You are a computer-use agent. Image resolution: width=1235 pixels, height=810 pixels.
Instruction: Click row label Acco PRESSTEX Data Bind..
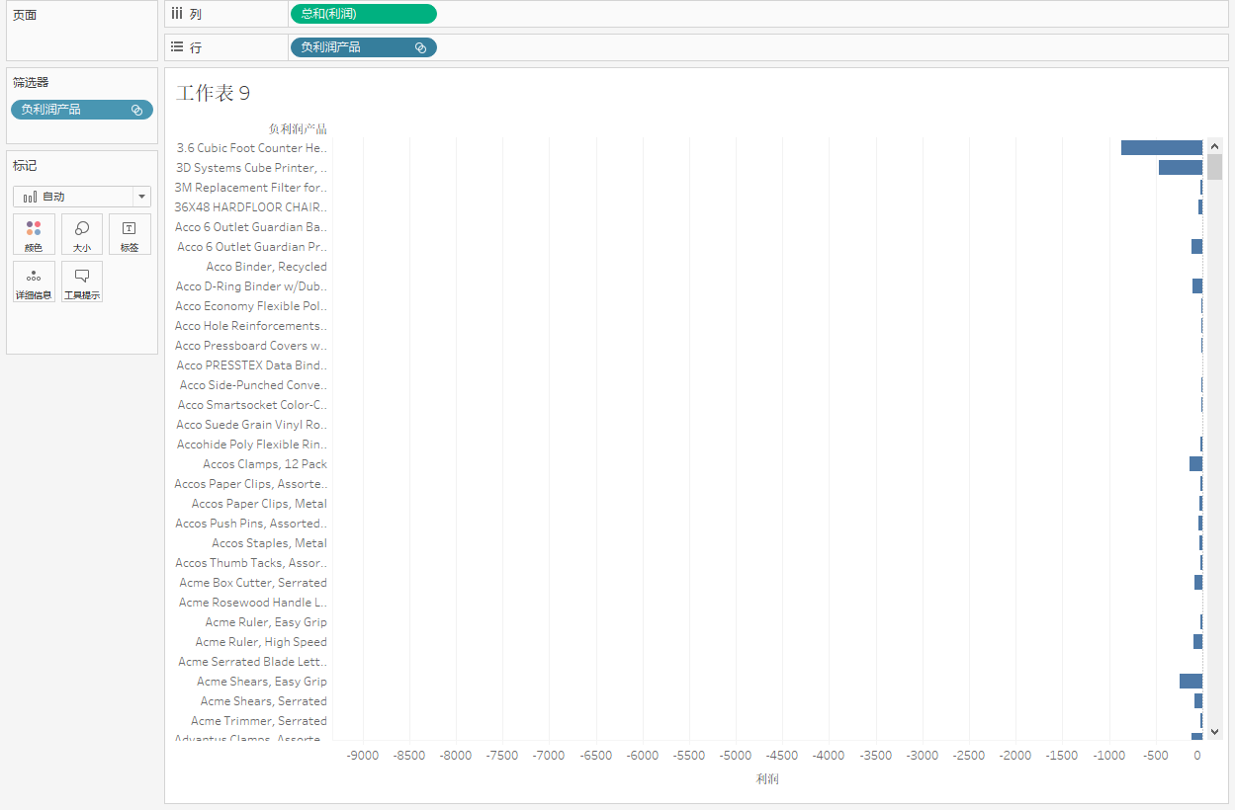tap(252, 364)
